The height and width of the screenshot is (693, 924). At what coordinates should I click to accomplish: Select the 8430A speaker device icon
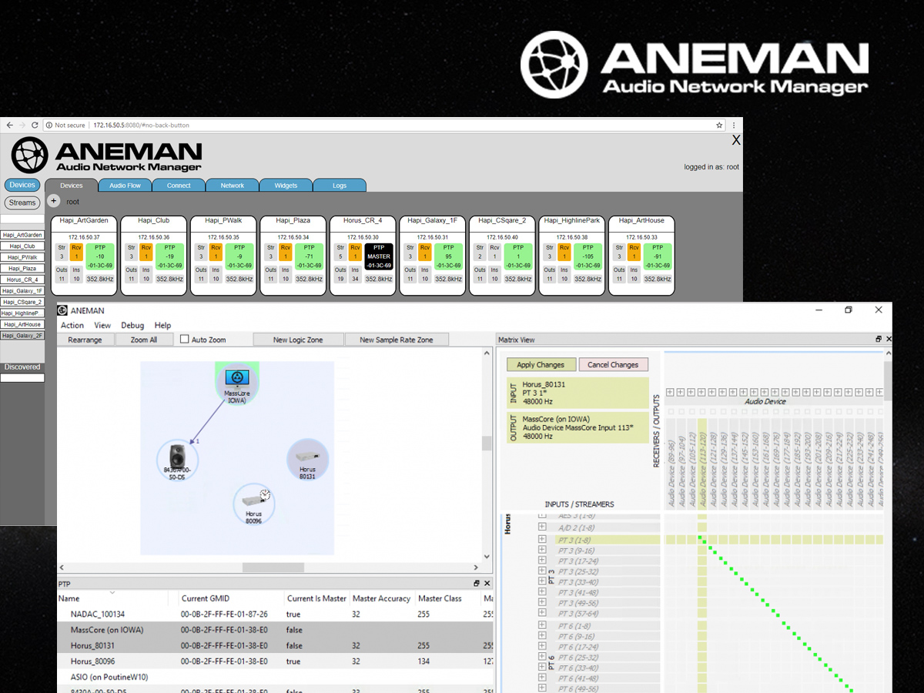tap(177, 455)
